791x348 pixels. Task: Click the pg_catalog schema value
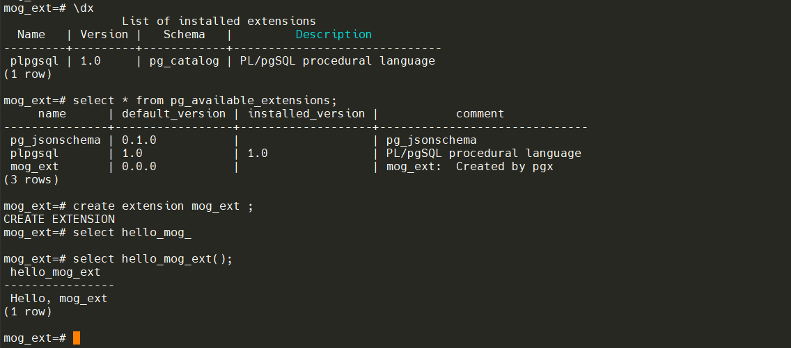[x=184, y=60]
